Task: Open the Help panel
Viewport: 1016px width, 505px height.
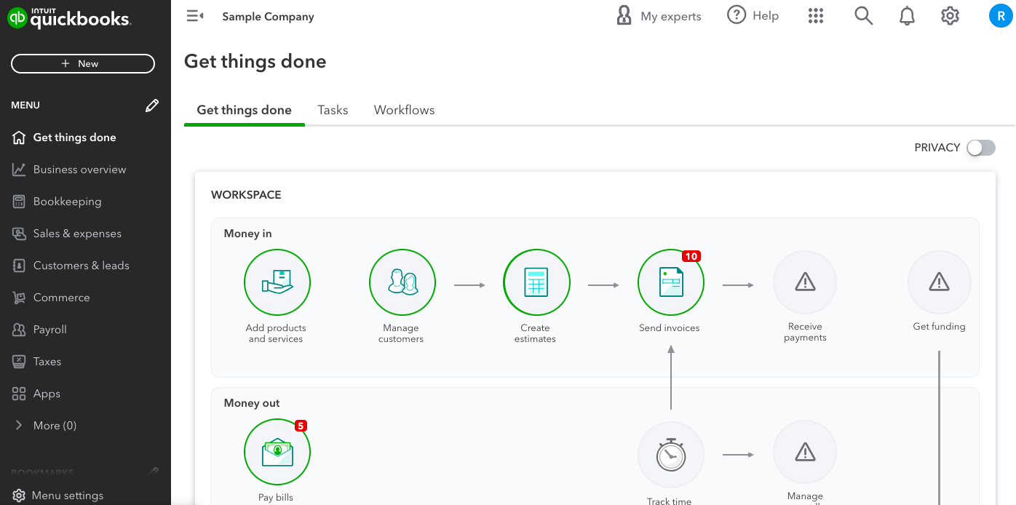Action: (753, 16)
